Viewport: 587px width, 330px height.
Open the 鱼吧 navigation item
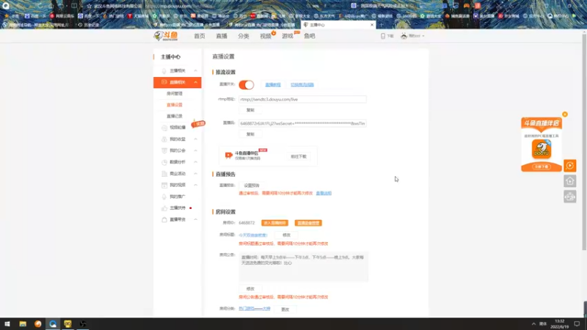coord(310,36)
